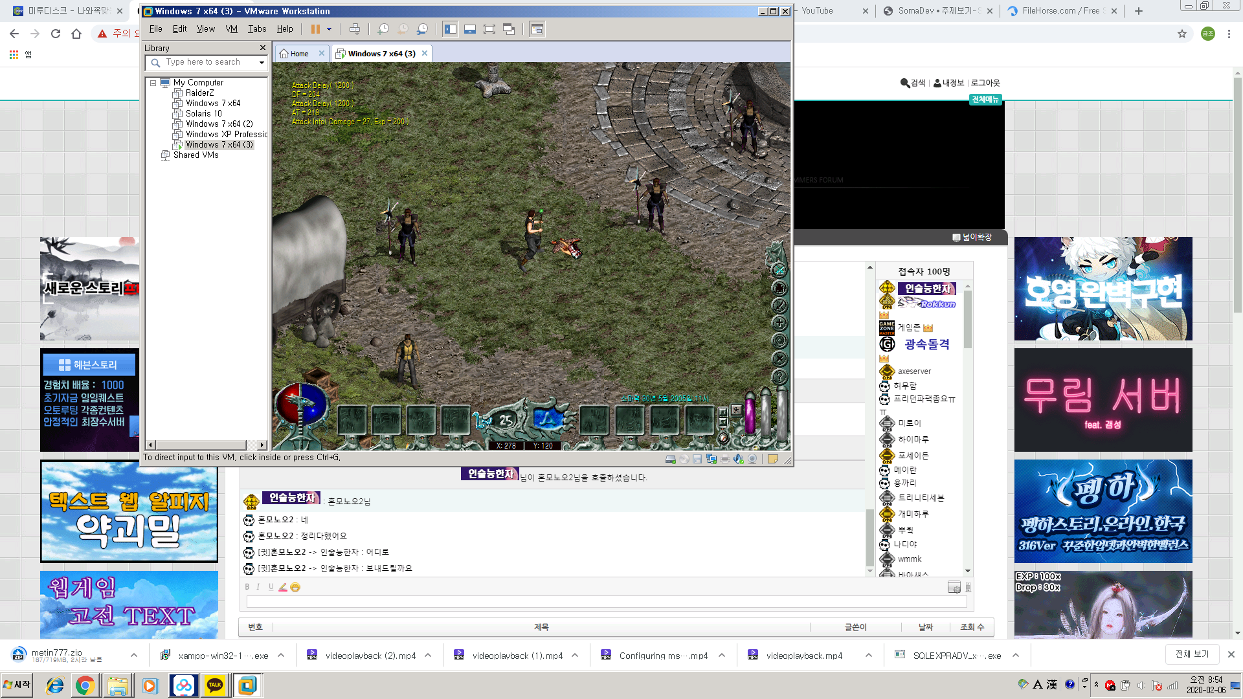The height and width of the screenshot is (699, 1243).
Task: Click Send Ctrl+Alt+Del toolbar icon
Action: click(x=355, y=29)
